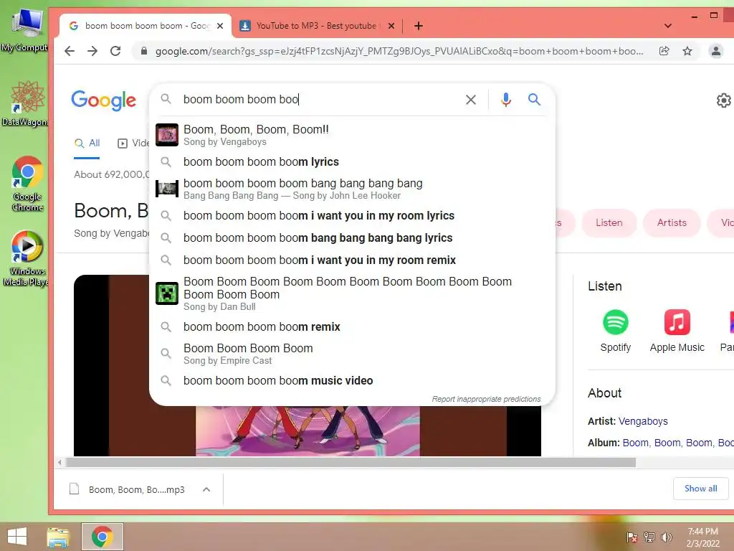Pick John Lee Hooker bang bang suggestion
Viewport: 734px width, 551px height.
tap(352, 189)
